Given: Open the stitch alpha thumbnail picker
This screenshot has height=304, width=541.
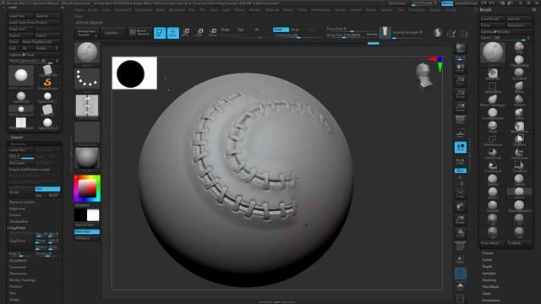Looking at the screenshot, I should click(x=87, y=106).
